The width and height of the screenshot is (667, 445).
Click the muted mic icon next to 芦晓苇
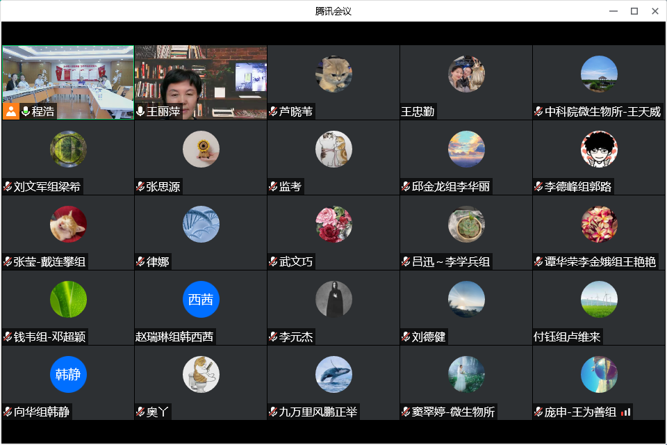pyautogui.click(x=273, y=111)
